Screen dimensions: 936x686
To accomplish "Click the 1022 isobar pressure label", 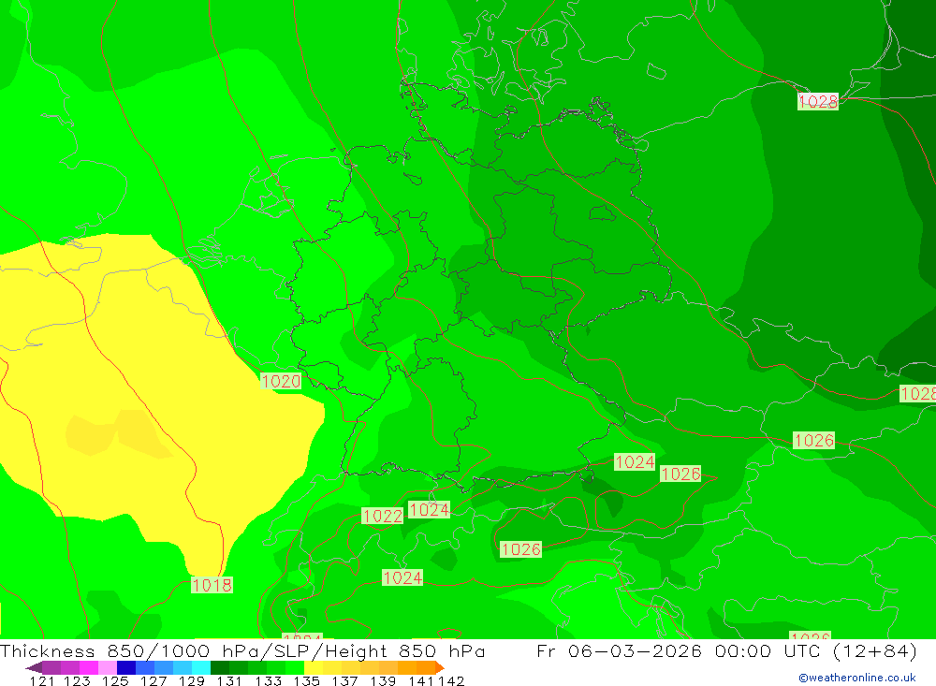I will point(383,516).
